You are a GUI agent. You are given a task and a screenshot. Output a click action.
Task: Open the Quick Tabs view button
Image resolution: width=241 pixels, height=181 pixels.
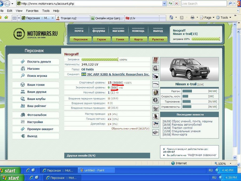15,18
